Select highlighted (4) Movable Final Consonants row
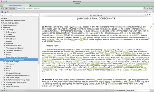The width and height of the screenshot is (154, 92). pos(19,59)
